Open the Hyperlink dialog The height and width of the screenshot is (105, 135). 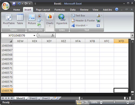(x=62, y=19)
